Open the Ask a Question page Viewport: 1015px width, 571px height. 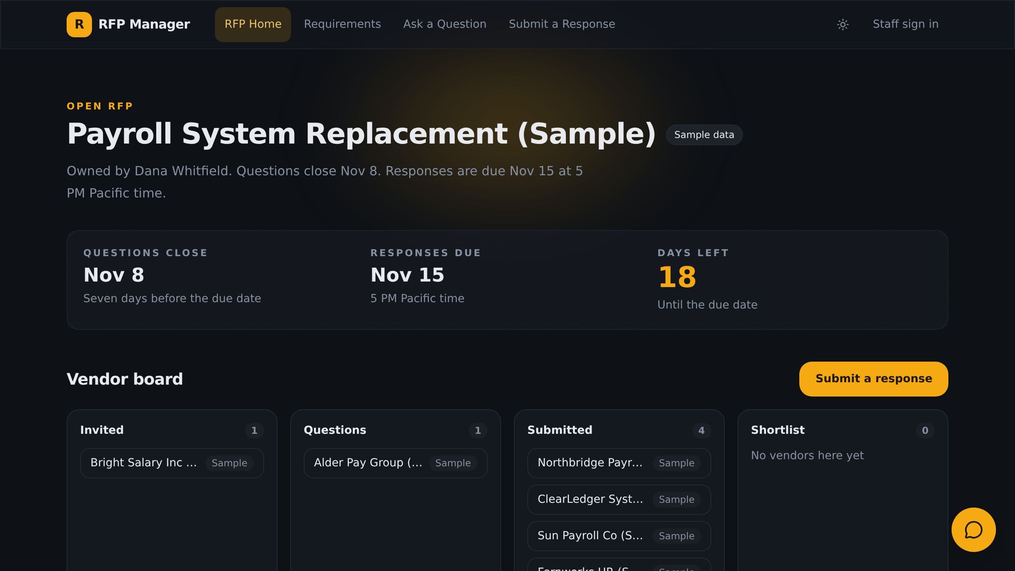(444, 24)
